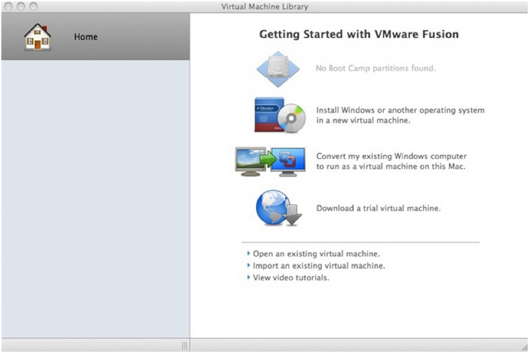Click the globe download trial icon
Screen dimensions: 529x353
[279, 208]
